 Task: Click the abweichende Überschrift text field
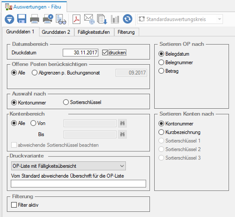click(x=78, y=184)
